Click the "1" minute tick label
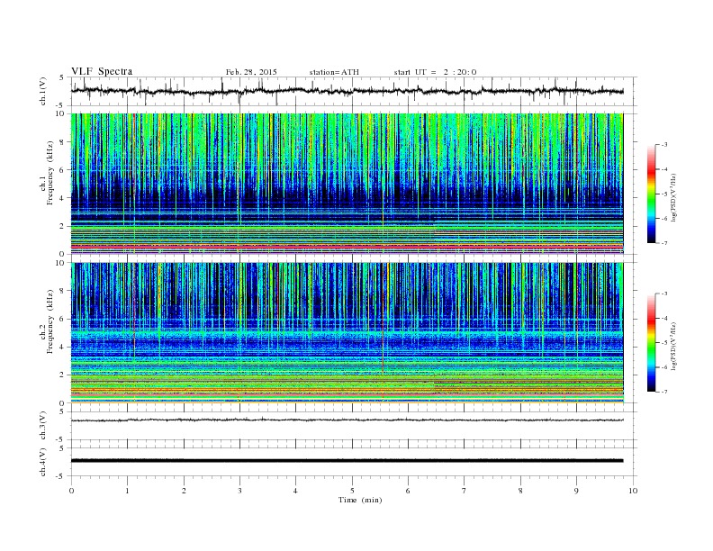 (127, 491)
